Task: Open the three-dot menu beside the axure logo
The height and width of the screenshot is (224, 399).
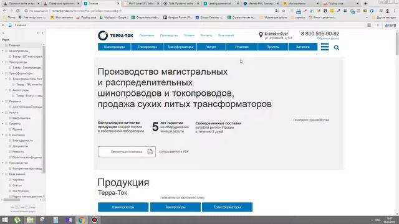Action: click(378, 25)
